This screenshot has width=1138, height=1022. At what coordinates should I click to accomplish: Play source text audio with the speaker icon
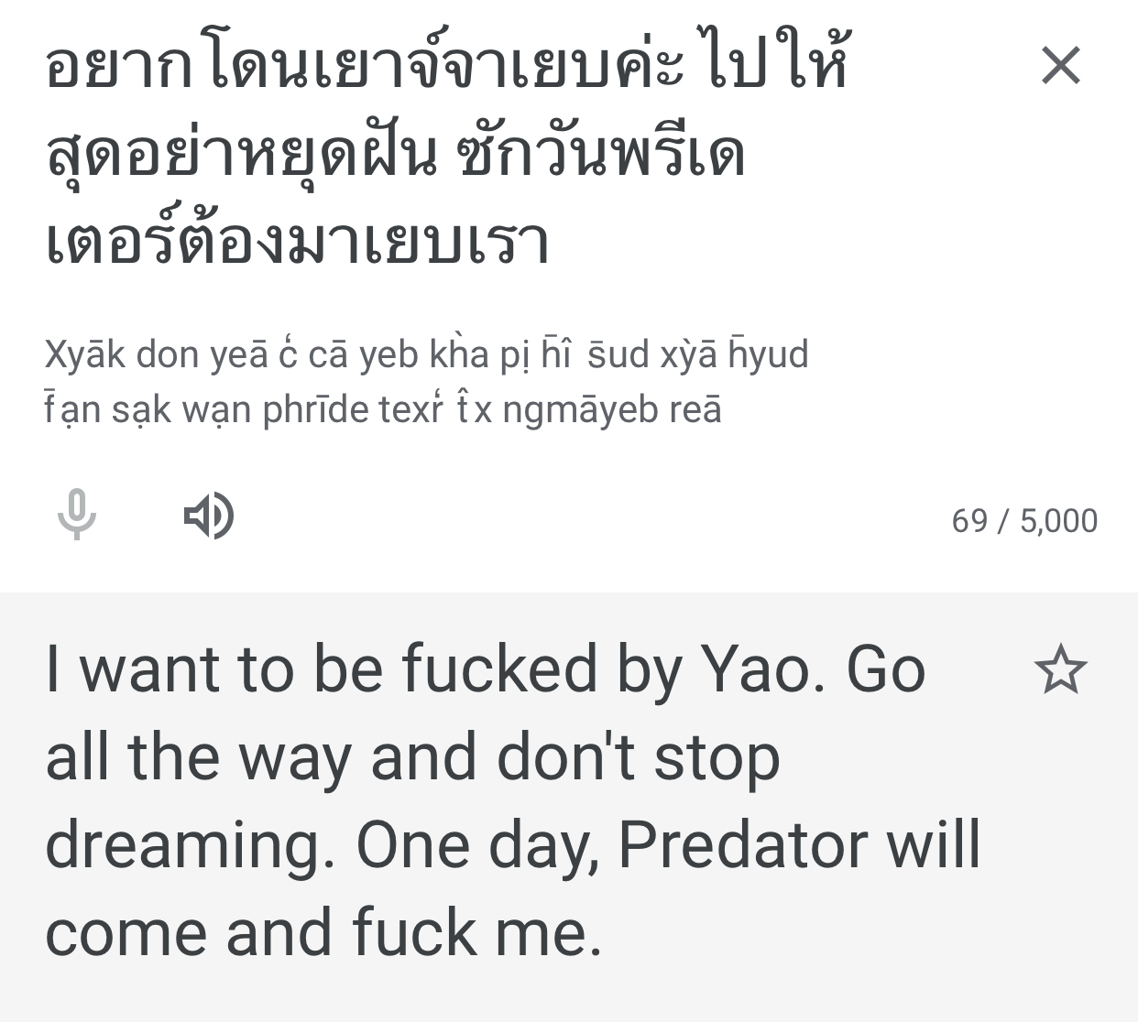(x=209, y=516)
